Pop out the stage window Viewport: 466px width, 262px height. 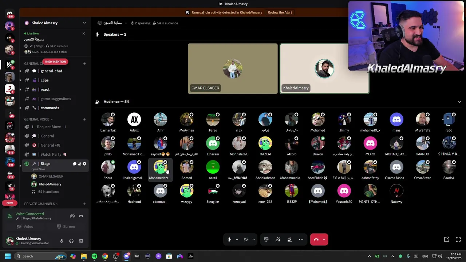pyautogui.click(x=447, y=239)
